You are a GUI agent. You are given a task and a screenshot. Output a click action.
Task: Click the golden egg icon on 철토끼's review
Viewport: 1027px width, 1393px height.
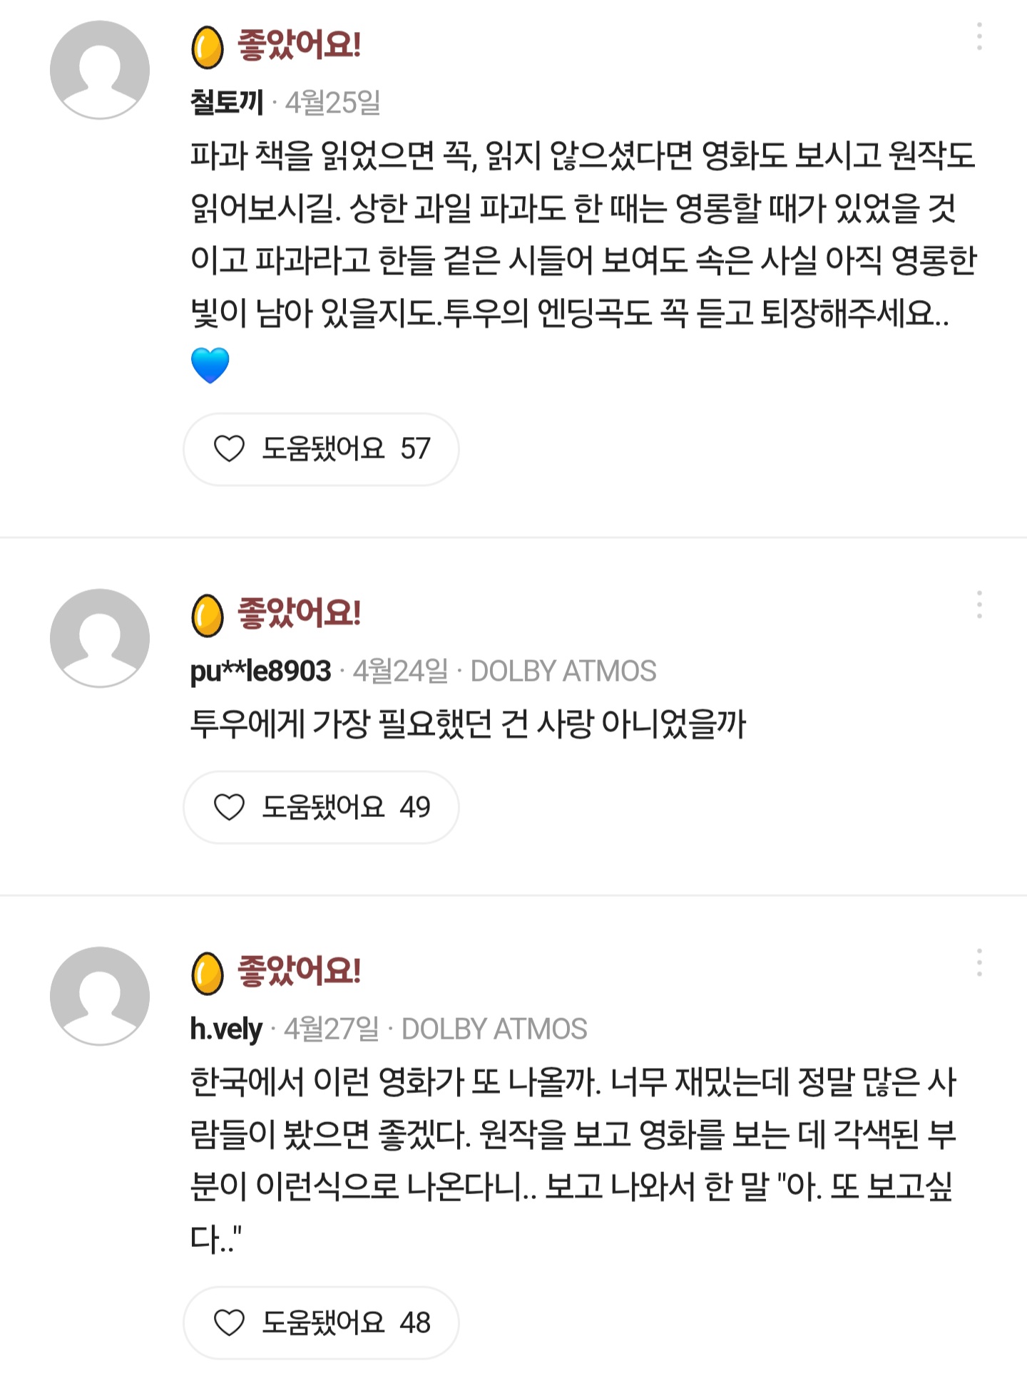[x=208, y=48]
